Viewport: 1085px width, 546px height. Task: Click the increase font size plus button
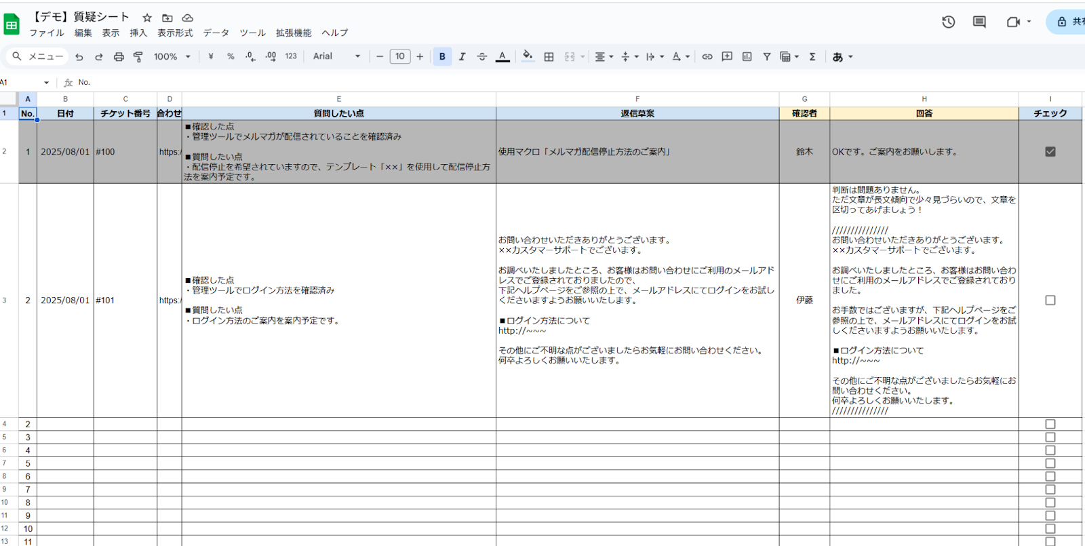(x=420, y=56)
